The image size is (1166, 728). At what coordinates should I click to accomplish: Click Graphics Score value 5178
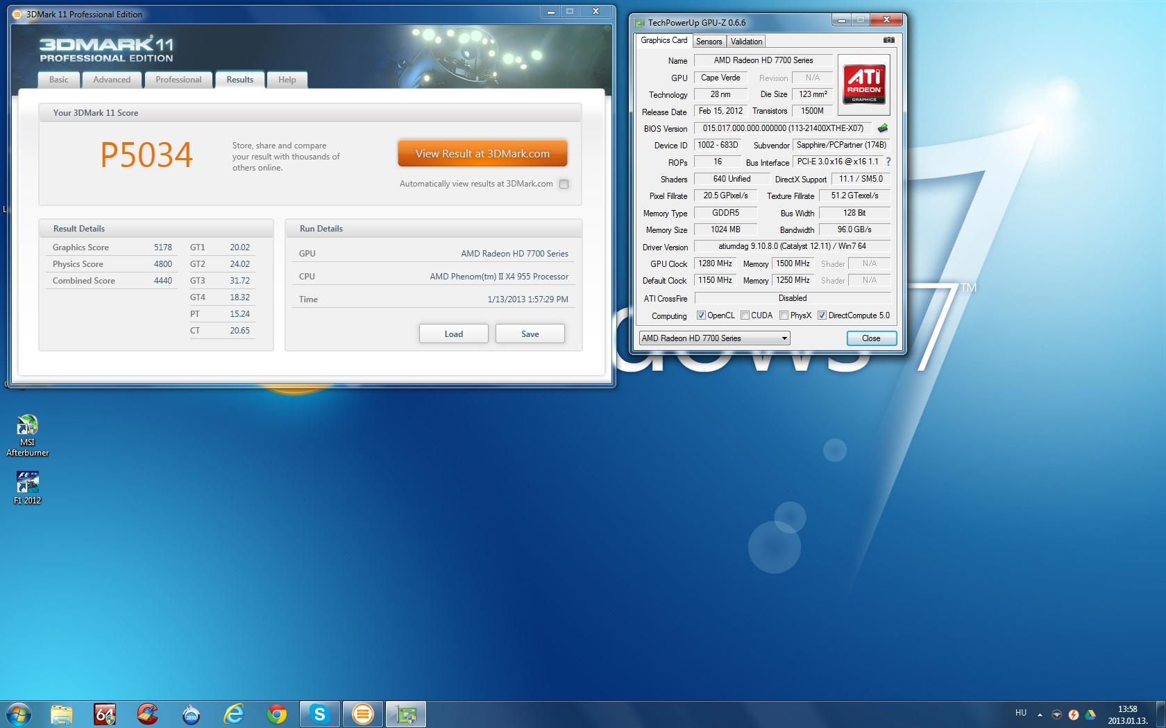163,248
